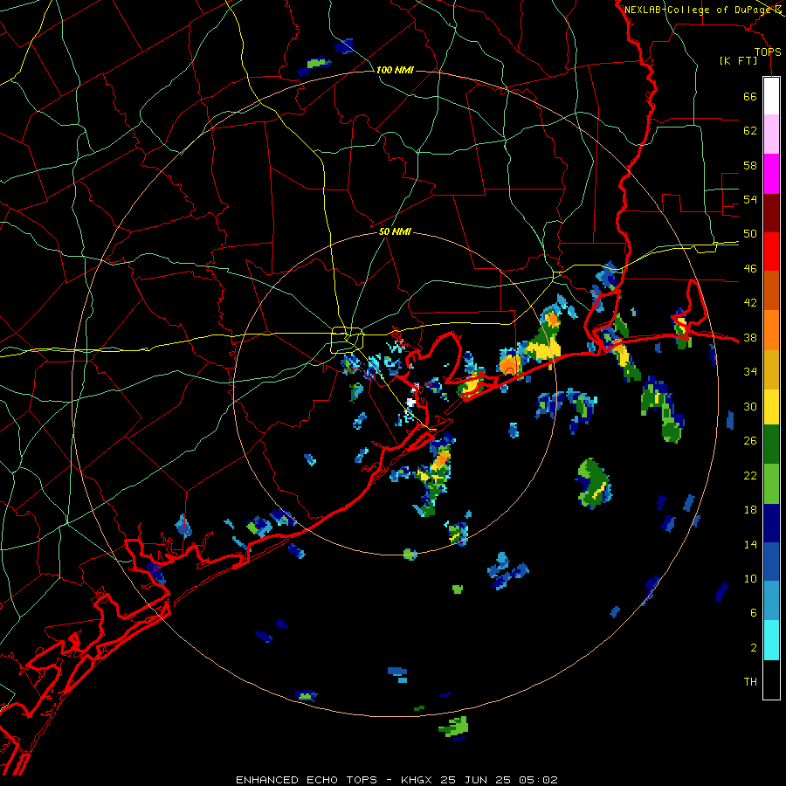786x786 pixels.
Task: Click the '38' legend value
Action: point(750,338)
